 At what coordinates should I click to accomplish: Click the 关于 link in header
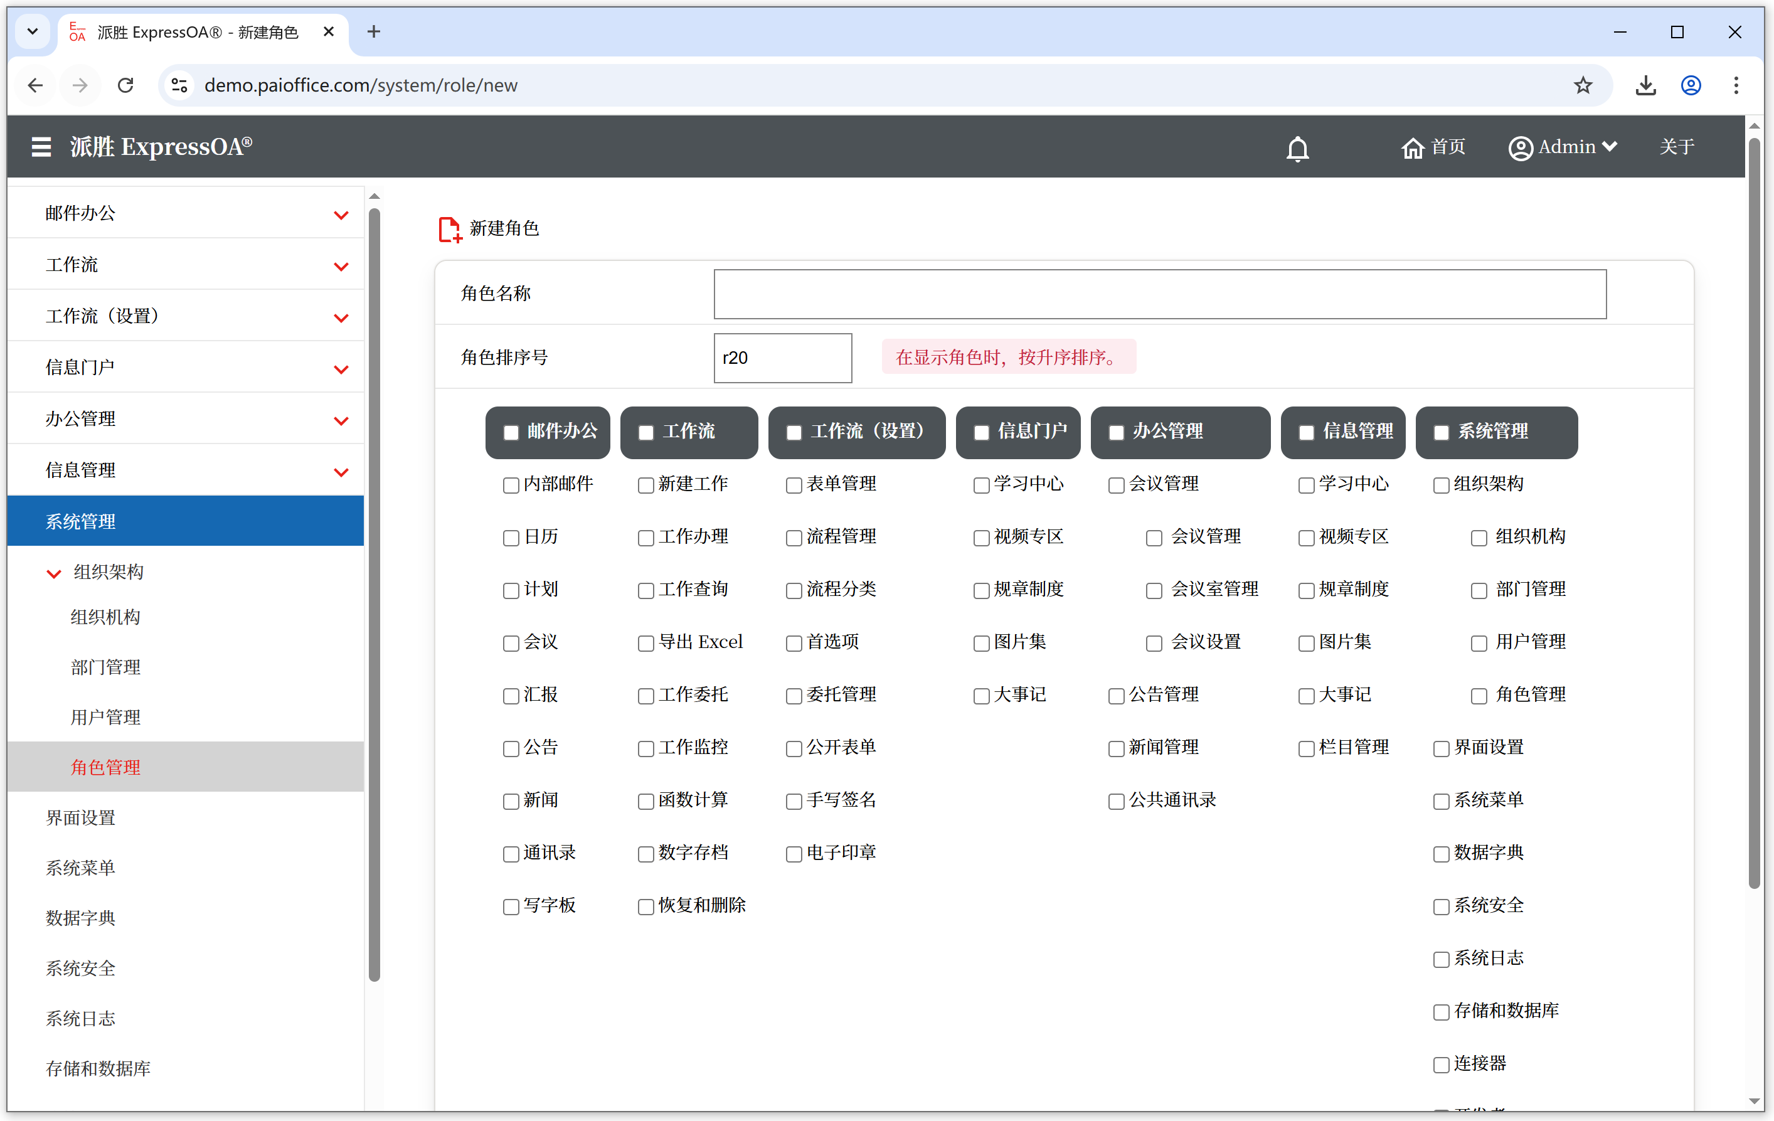coord(1677,147)
